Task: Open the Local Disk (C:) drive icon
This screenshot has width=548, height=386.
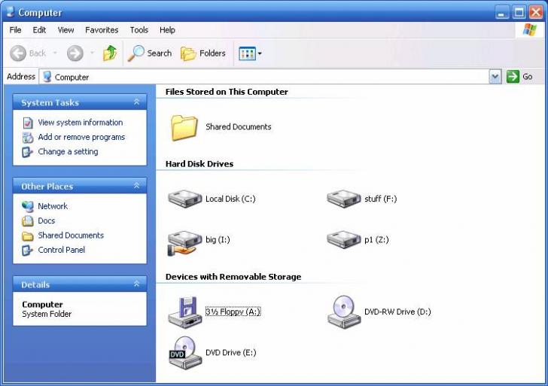Action: pos(184,199)
